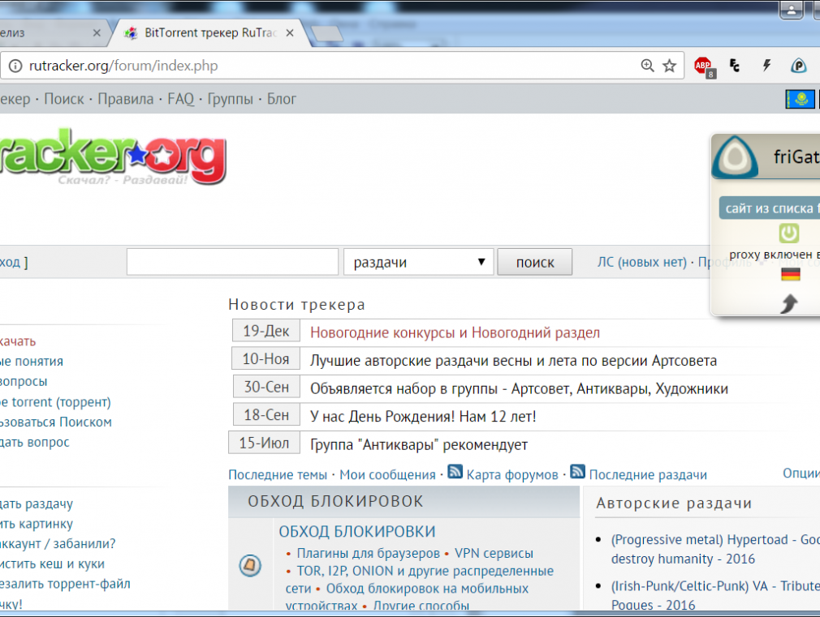The width and height of the screenshot is (820, 617).
Task: Open the blue P extension icon
Action: pyautogui.click(x=798, y=66)
